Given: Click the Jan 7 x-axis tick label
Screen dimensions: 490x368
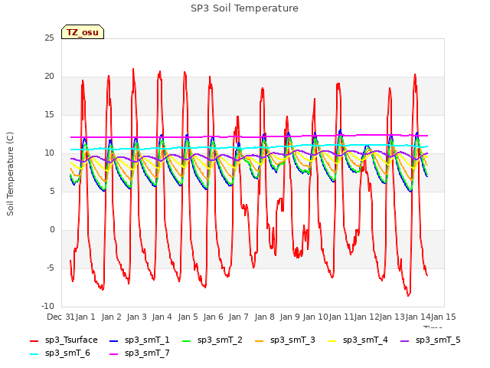Looking at the screenshot, I should (238, 317).
